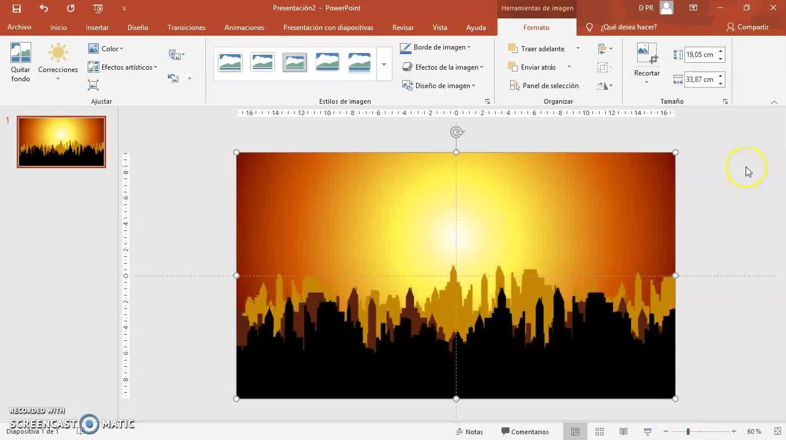The height and width of the screenshot is (440, 786).
Task: Open the Customize Quick Access Toolbar arrow
Action: point(124,9)
